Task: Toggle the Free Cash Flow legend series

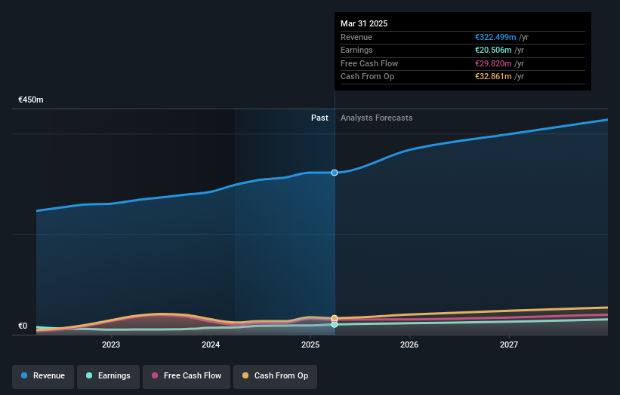Action: point(187,375)
